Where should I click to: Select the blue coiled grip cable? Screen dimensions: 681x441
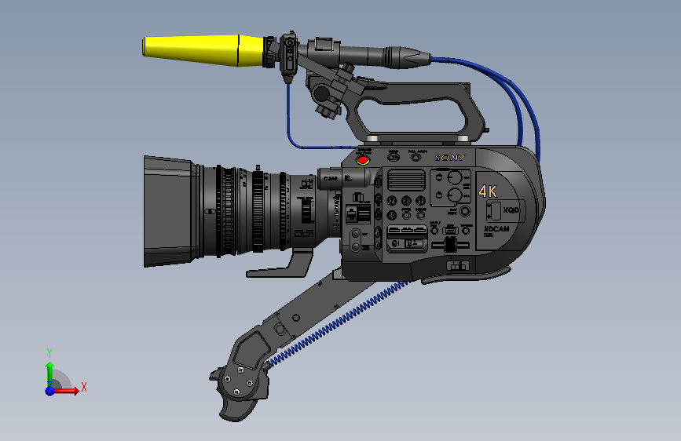[338, 323]
